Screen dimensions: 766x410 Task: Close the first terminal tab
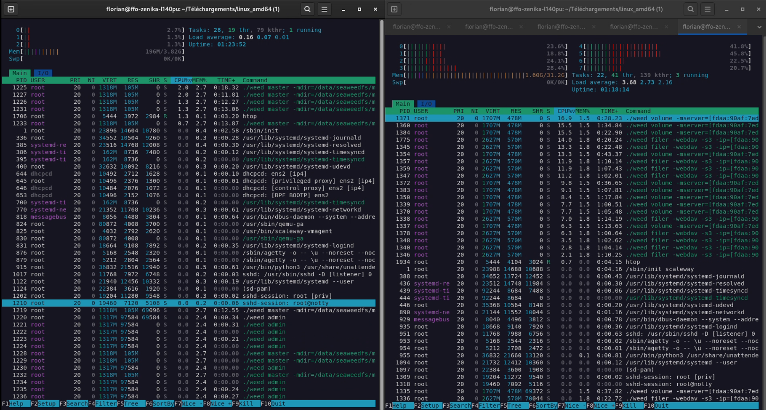click(x=449, y=27)
